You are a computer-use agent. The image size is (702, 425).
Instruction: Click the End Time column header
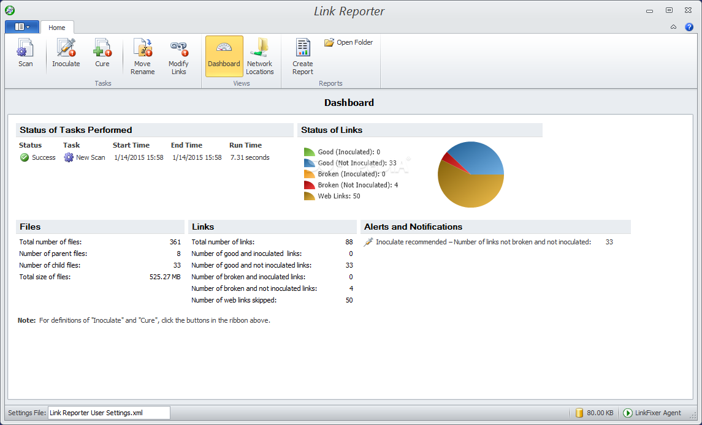tap(186, 145)
